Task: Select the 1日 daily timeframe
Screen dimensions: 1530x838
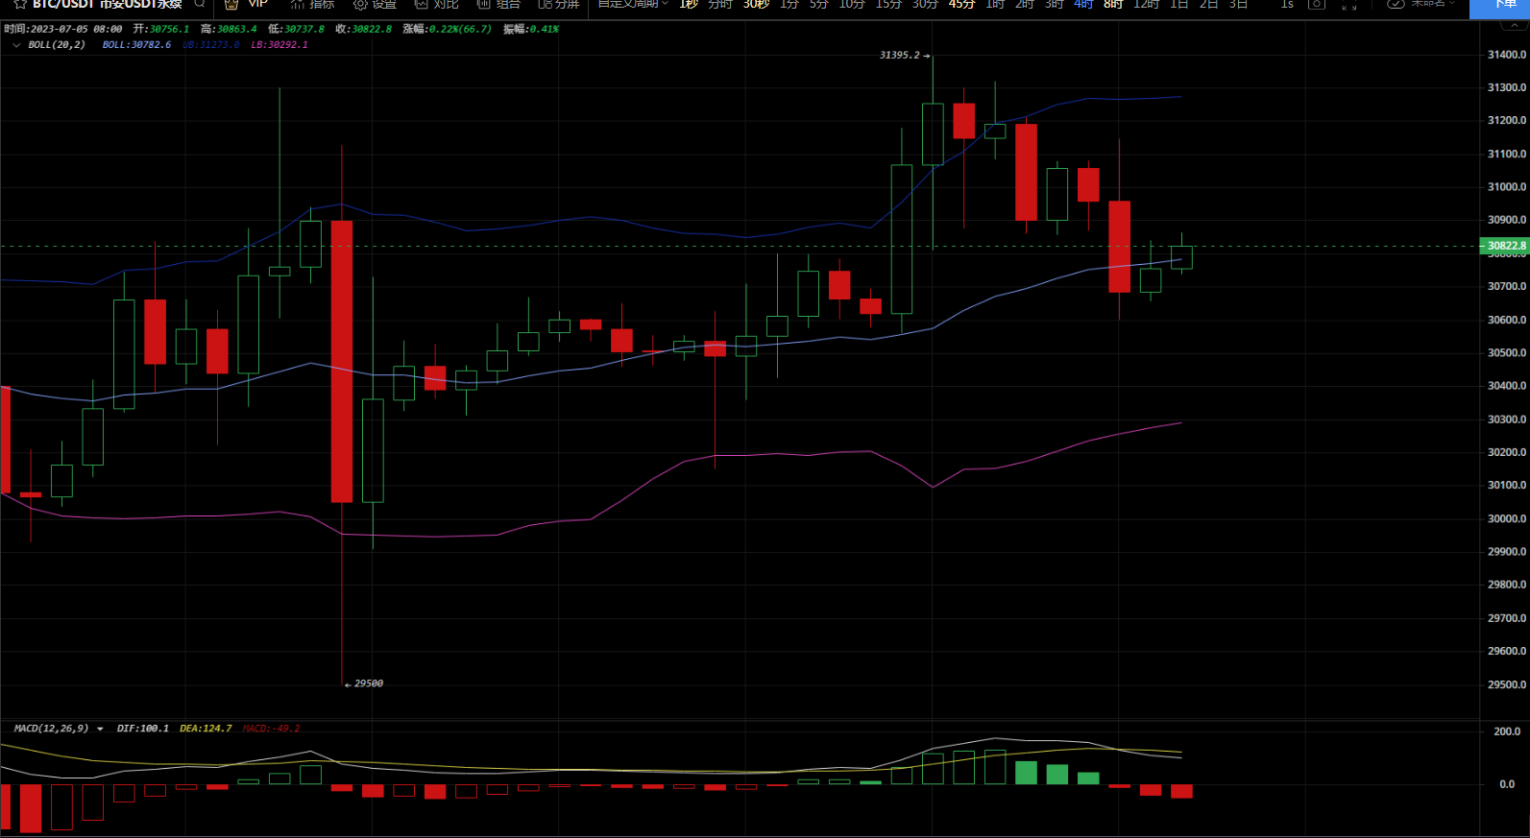Action: coord(1179,4)
